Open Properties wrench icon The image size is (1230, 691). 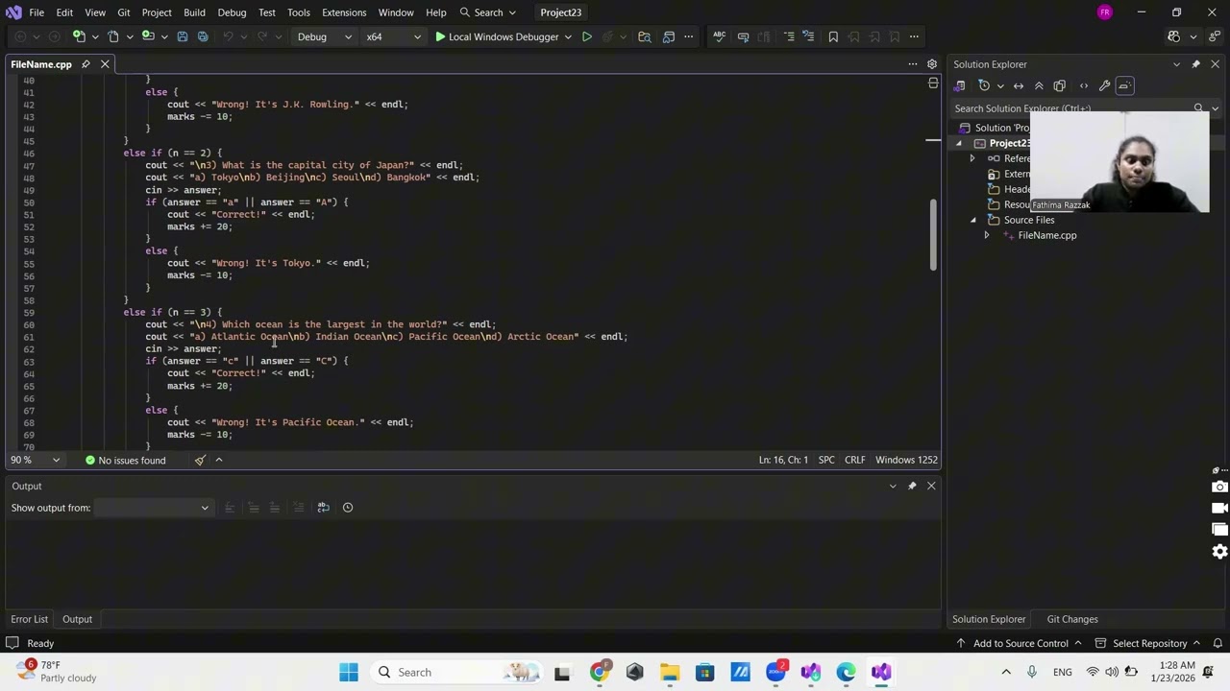[1104, 85]
